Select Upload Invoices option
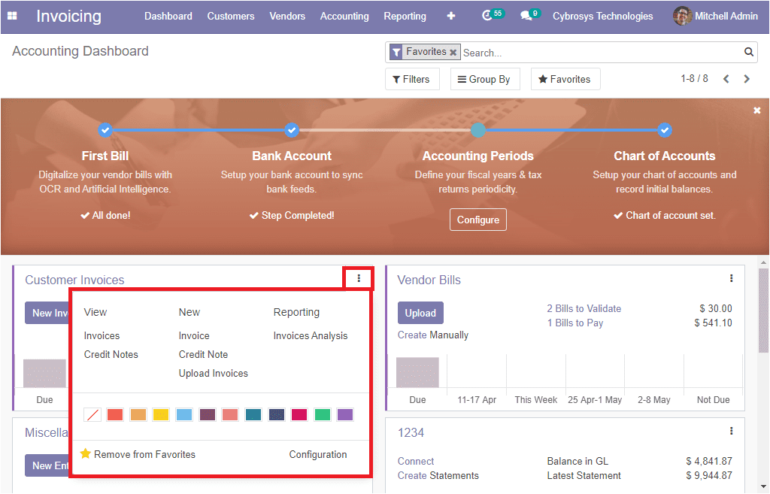The height and width of the screenshot is (494, 770). coord(213,373)
